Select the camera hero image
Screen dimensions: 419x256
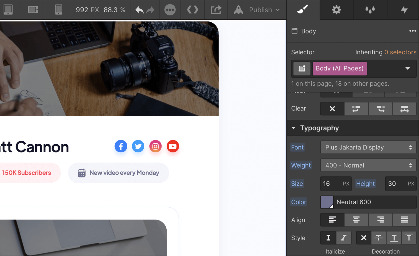click(x=109, y=68)
